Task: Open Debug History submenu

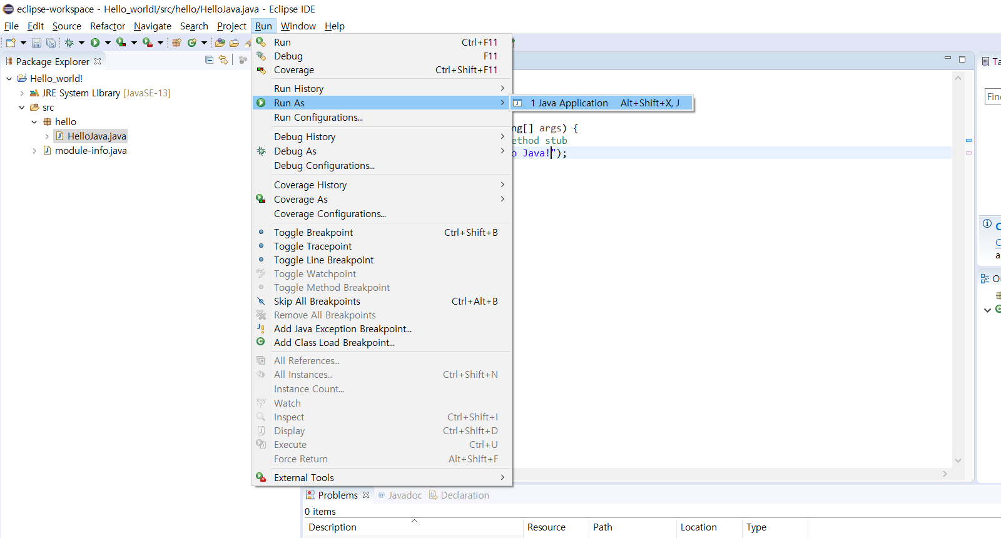Action: coord(382,137)
